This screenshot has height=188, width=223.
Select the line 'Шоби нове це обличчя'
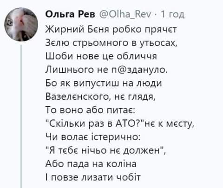tap(101, 56)
